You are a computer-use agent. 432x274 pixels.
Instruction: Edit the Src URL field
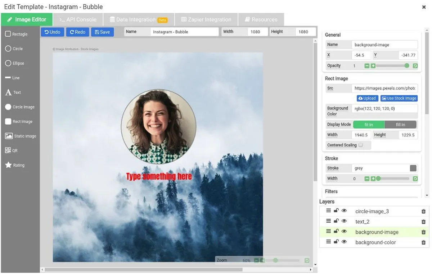(x=385, y=88)
